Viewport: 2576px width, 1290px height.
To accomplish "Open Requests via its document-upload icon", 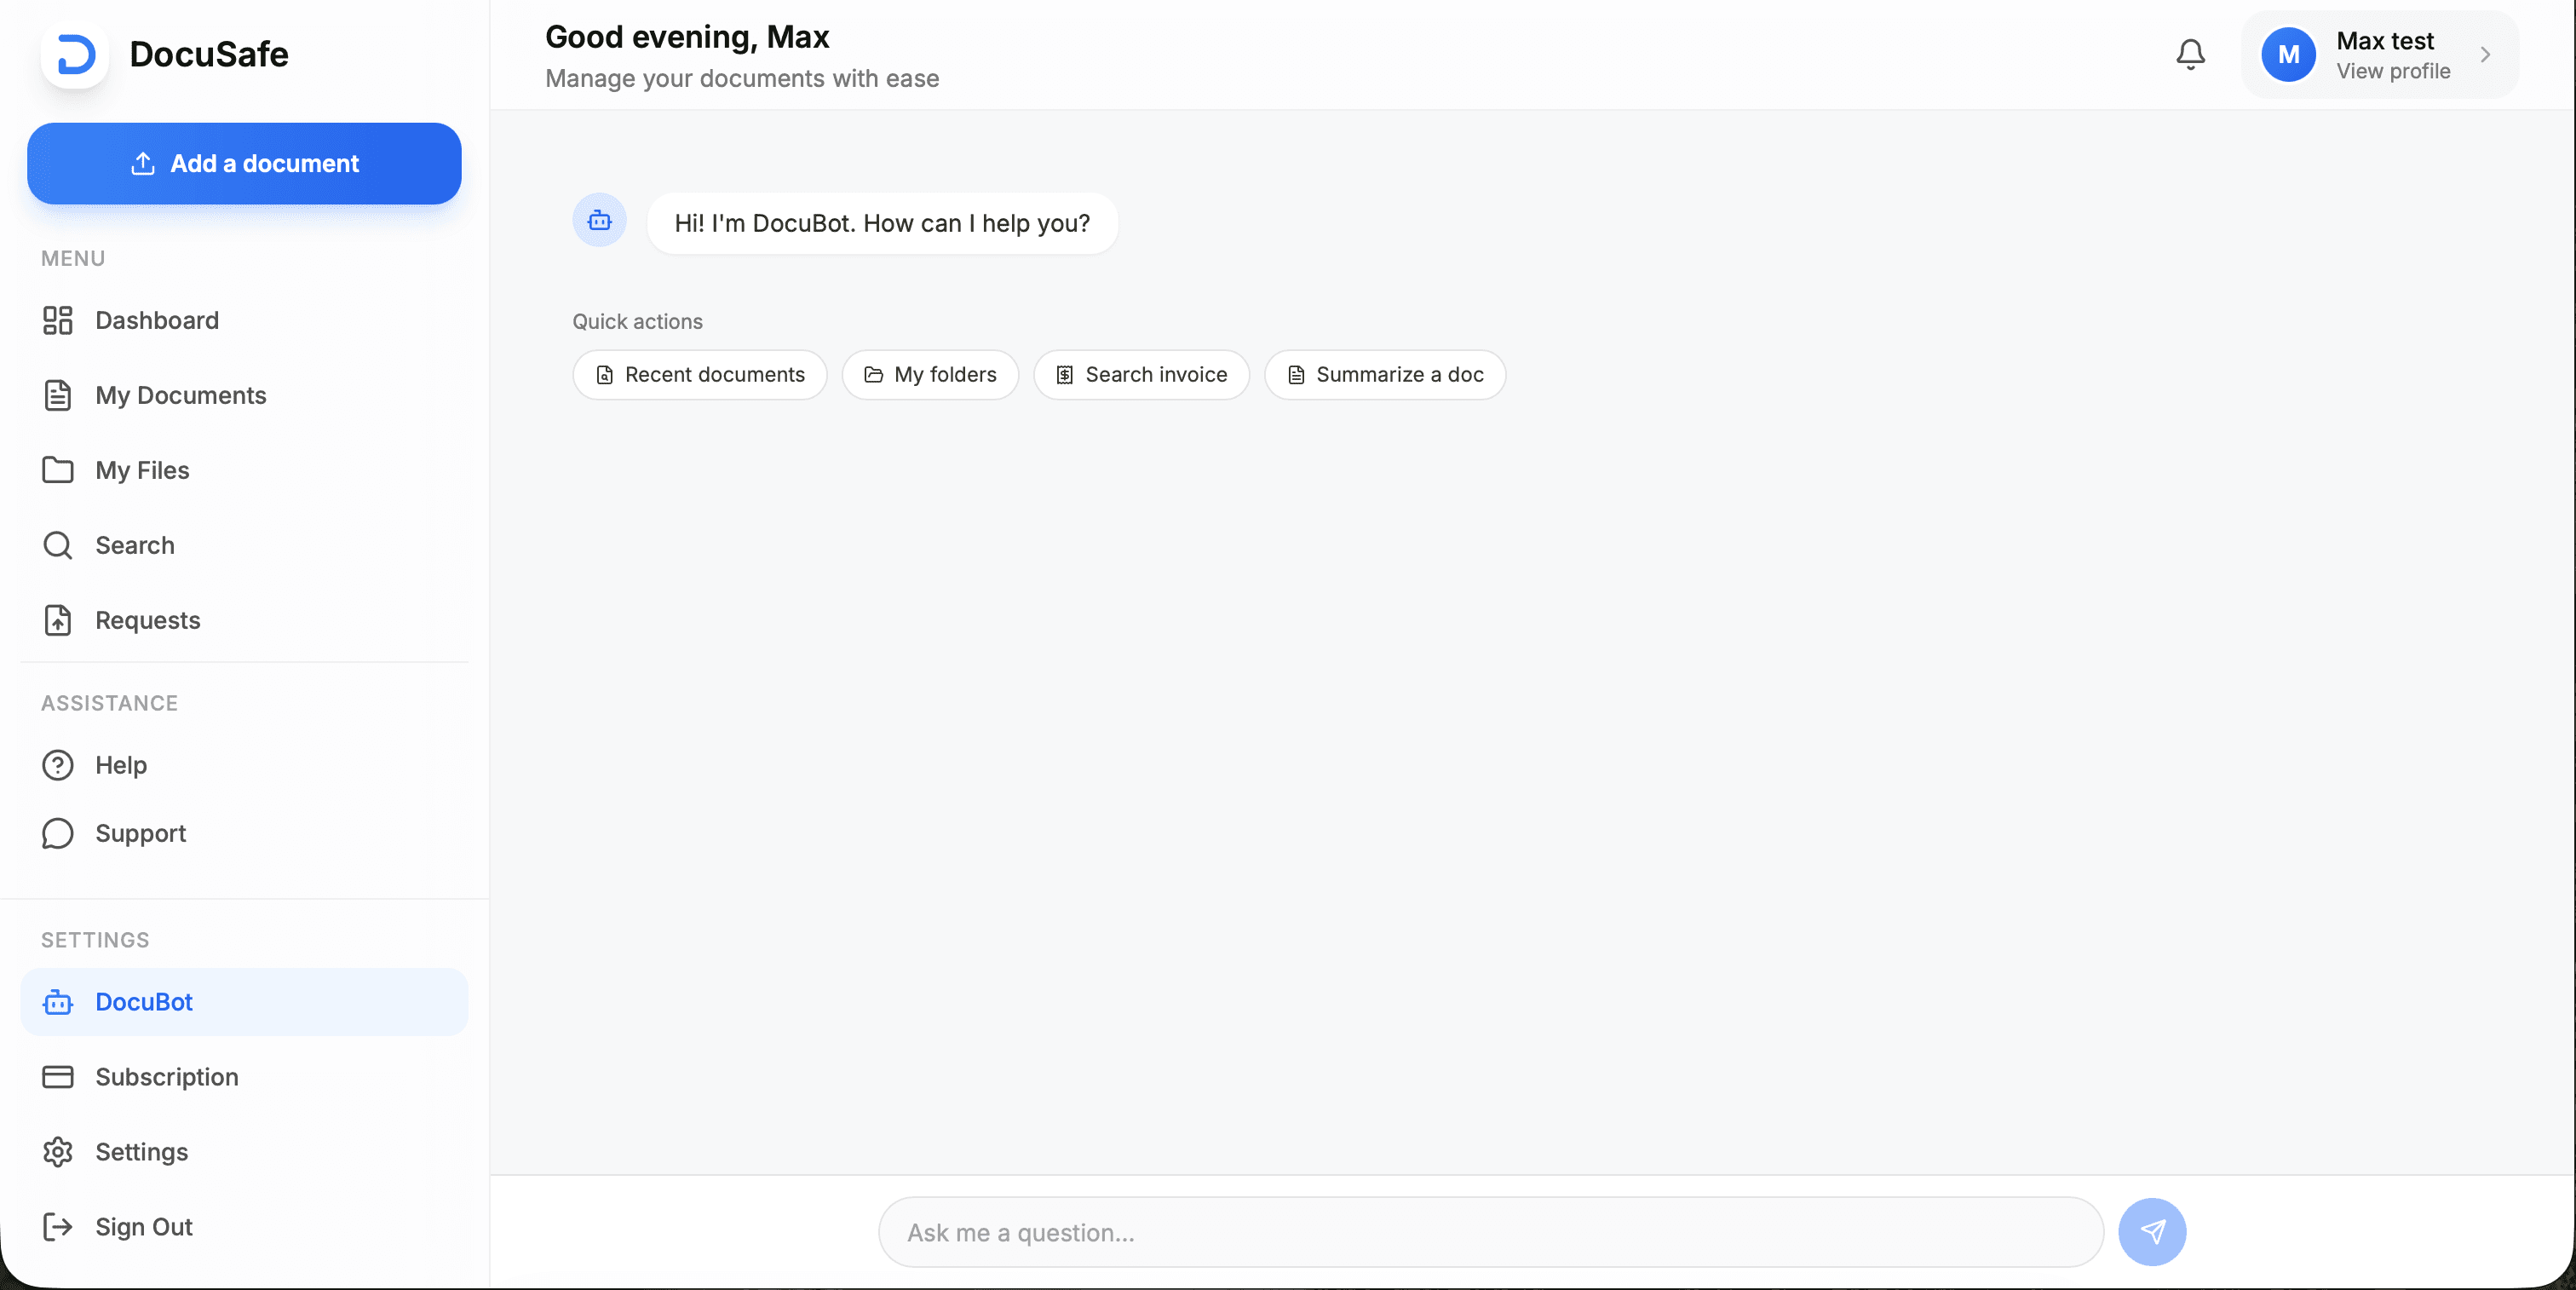I will point(57,620).
